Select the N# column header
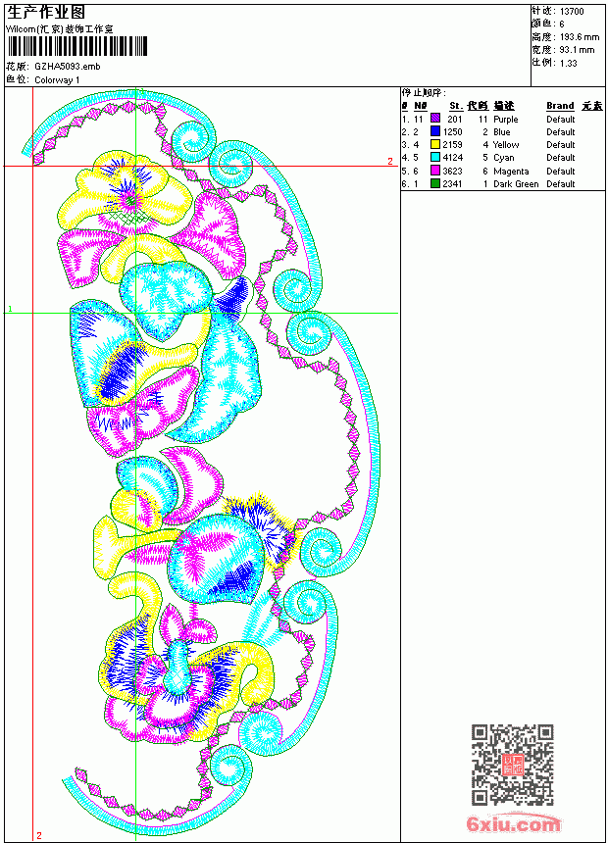Image resolution: width=608 pixels, height=843 pixels. click(x=421, y=106)
